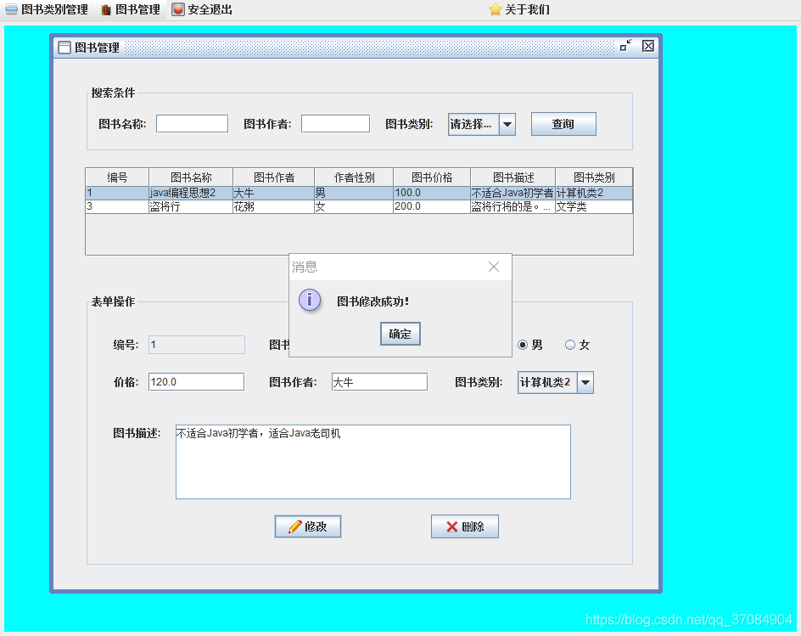801x636 pixels.
Task: Select the 女 radio button
Action: pyautogui.click(x=570, y=345)
